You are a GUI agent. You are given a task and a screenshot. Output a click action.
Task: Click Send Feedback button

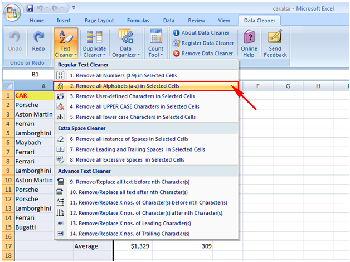pyautogui.click(x=275, y=43)
